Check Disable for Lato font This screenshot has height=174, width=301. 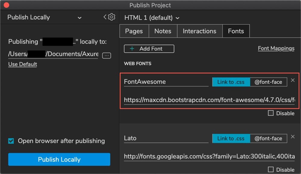[x=271, y=169]
